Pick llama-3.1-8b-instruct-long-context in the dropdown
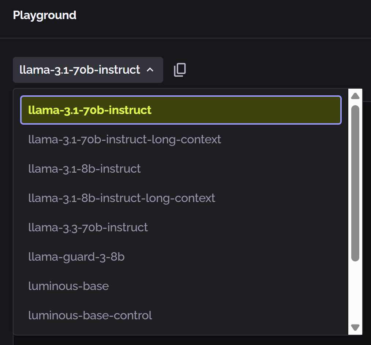Image resolution: width=371 pixels, height=345 pixels. tap(122, 198)
